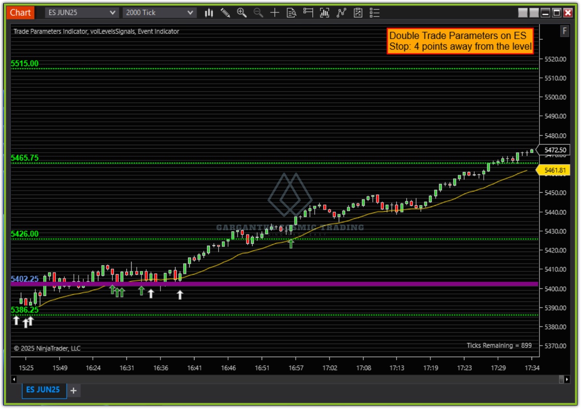
Task: Click the 5370.00 price axis label
Action: [555, 346]
